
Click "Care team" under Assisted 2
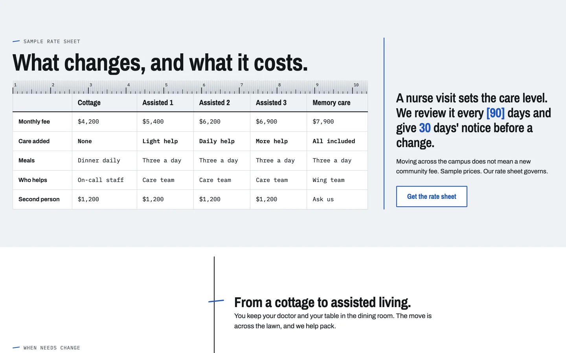point(222,180)
